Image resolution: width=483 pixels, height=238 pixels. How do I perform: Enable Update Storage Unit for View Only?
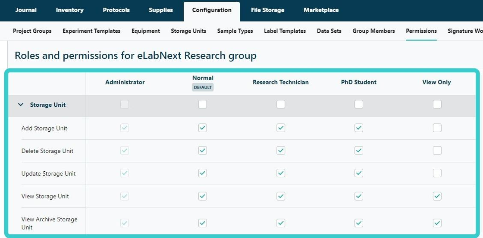tap(437, 173)
